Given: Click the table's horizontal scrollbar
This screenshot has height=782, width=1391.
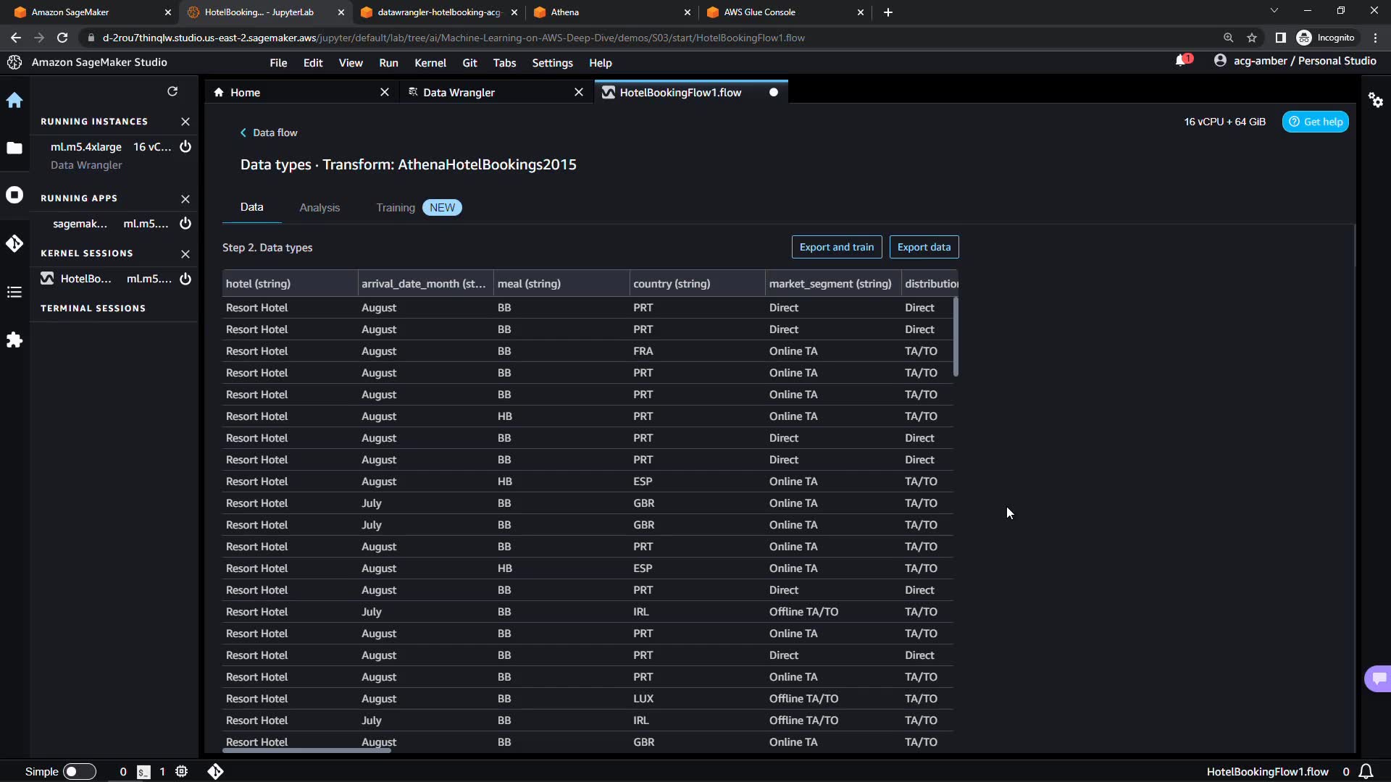Looking at the screenshot, I should point(306,750).
